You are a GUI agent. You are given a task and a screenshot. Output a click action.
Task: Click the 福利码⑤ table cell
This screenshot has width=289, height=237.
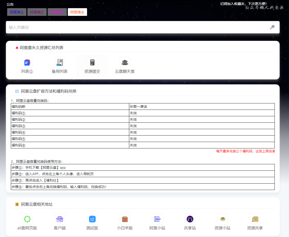click(x=70, y=139)
